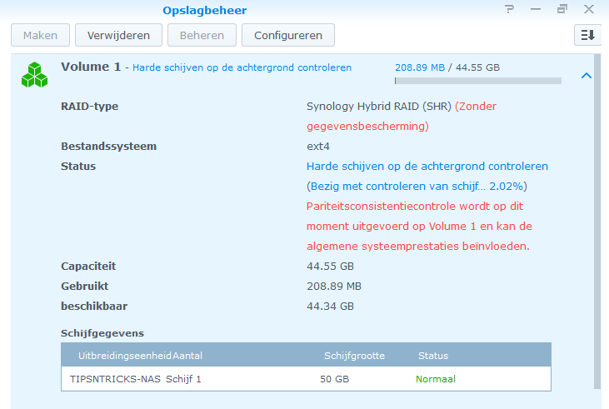Click the vertical scrollbar of the volume panel
The width and height of the screenshot is (609, 409).
597,222
